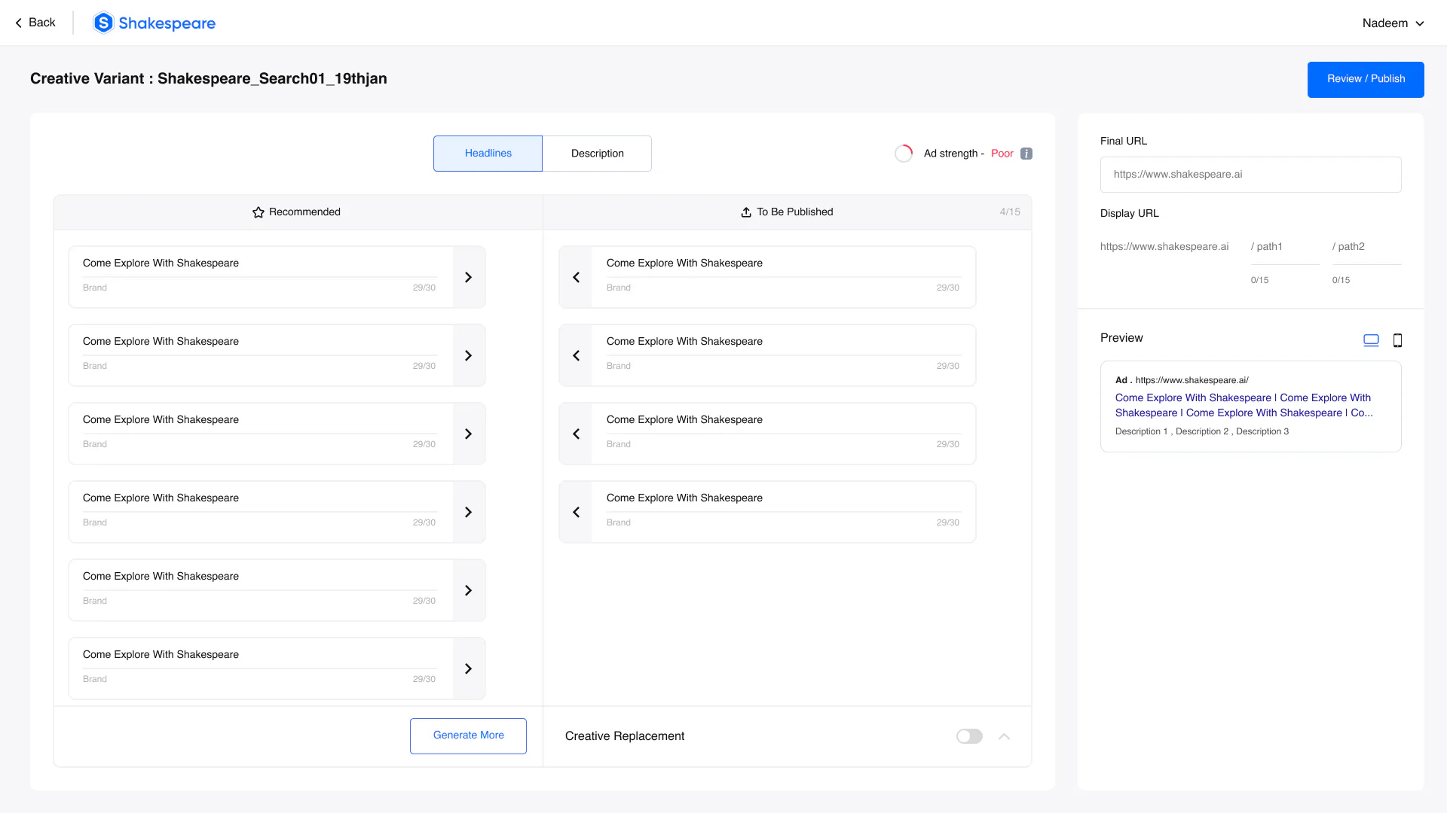Click the Review / Publish button
Screen dimensions: 1447x813
[x=1366, y=79]
